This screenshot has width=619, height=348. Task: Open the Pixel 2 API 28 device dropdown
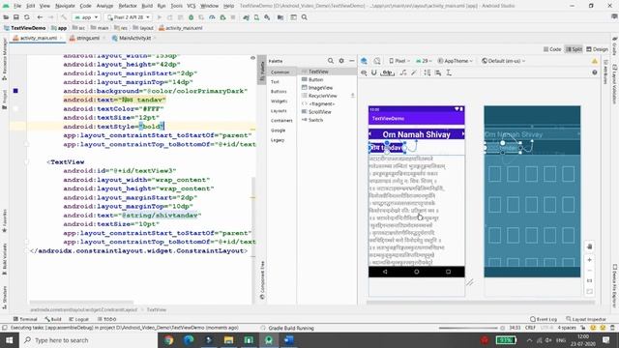pos(129,17)
